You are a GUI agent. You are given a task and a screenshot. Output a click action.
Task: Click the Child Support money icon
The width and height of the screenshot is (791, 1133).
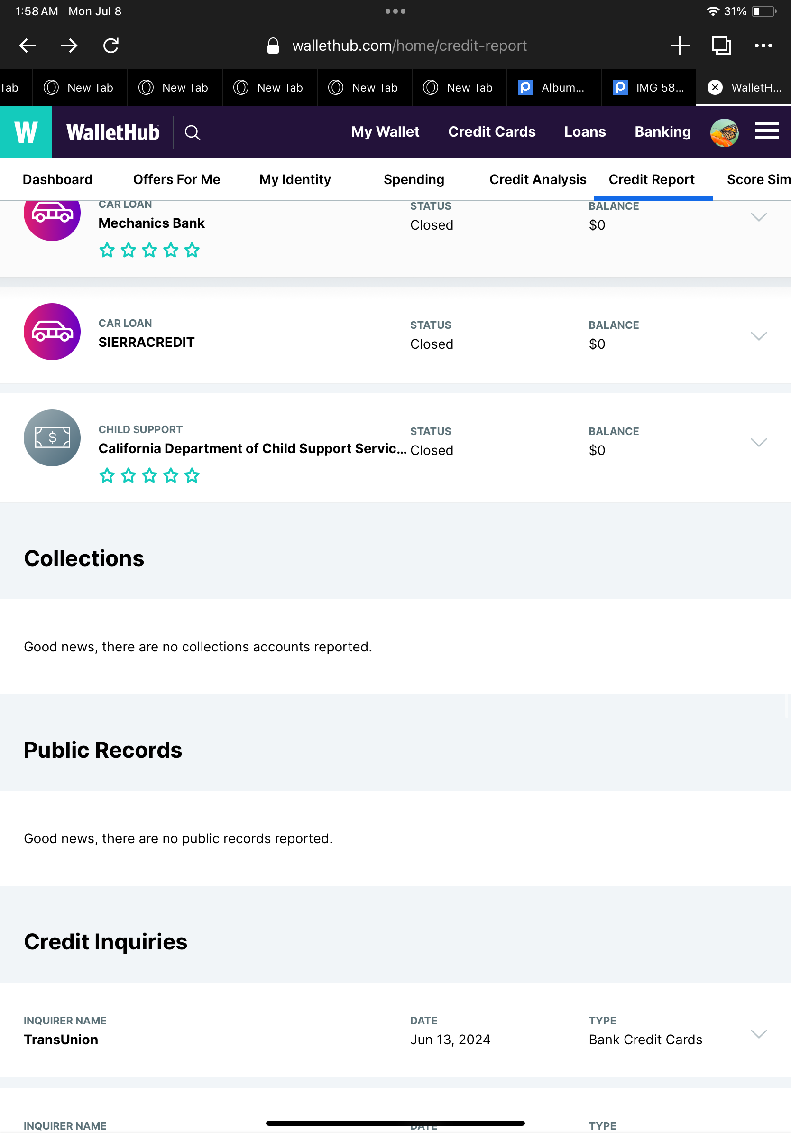[x=52, y=438]
